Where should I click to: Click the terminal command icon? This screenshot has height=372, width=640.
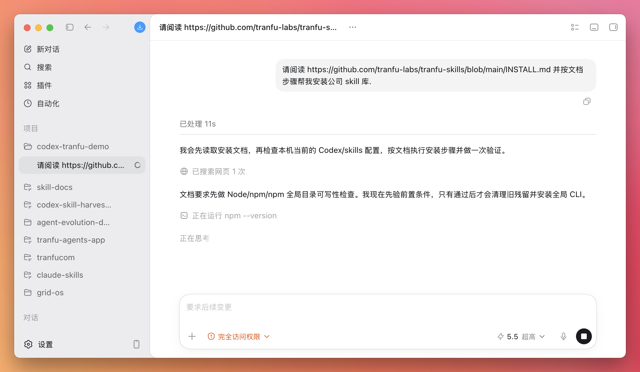click(184, 215)
